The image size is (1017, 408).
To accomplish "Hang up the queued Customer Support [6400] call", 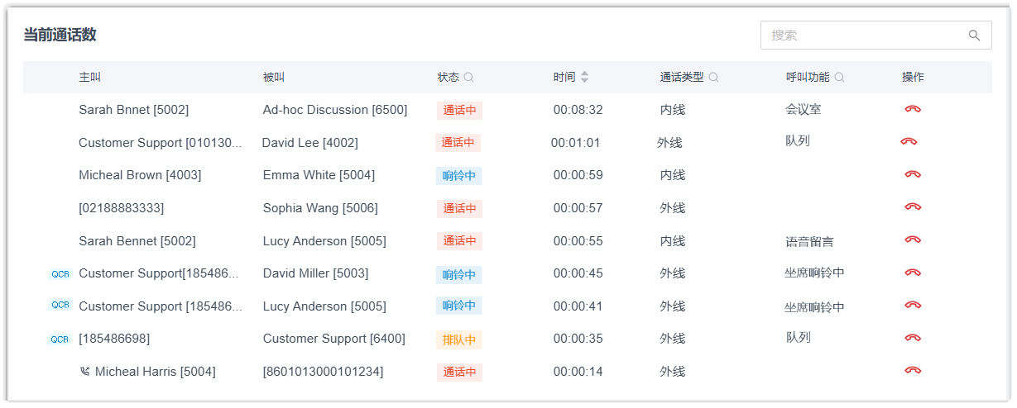I will pyautogui.click(x=913, y=338).
